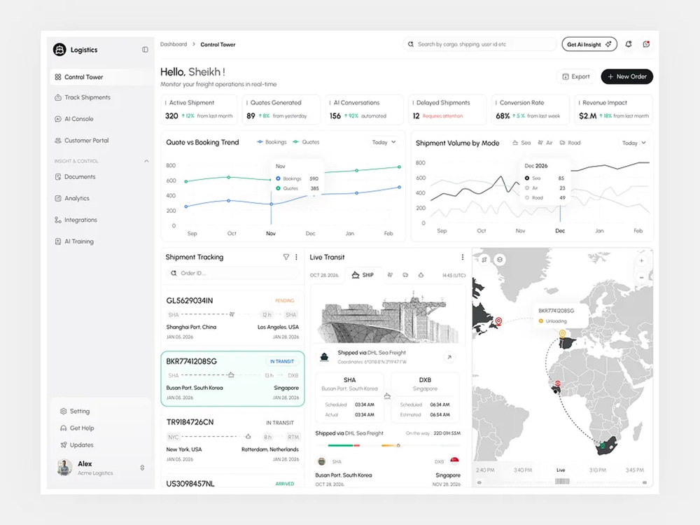
Task: Collapse the Insight & Control section
Action: 146,161
